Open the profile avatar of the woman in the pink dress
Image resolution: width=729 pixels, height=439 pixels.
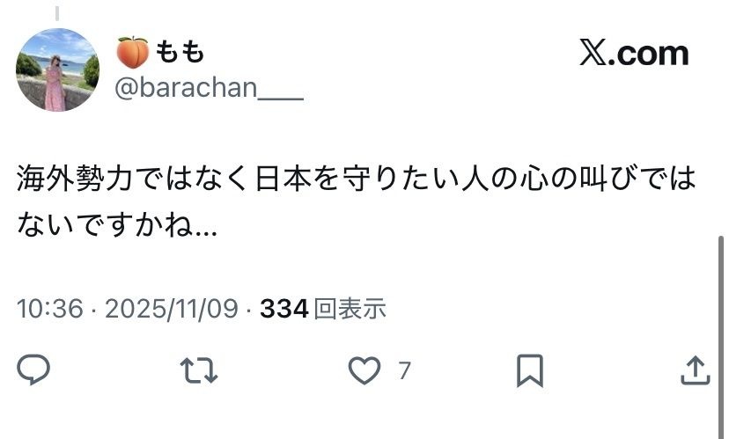pyautogui.click(x=57, y=70)
